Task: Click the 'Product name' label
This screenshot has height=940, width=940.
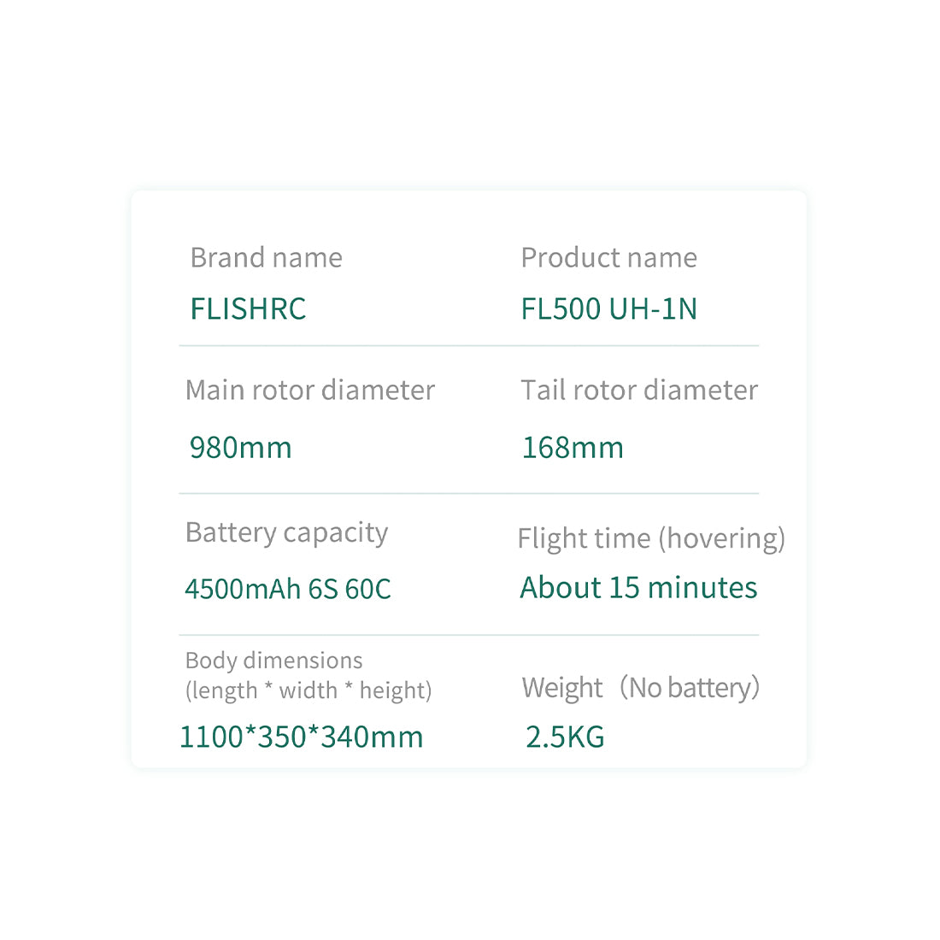Action: click(x=608, y=257)
